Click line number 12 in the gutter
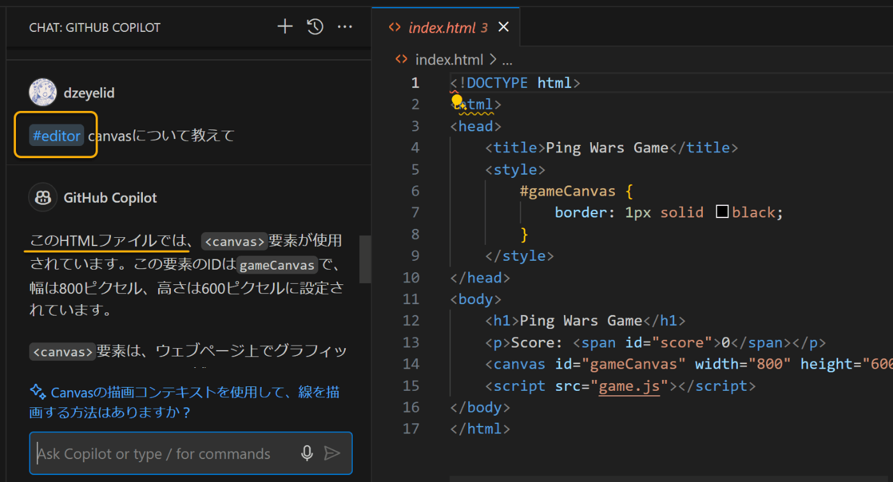The height and width of the screenshot is (482, 893). [x=411, y=321]
